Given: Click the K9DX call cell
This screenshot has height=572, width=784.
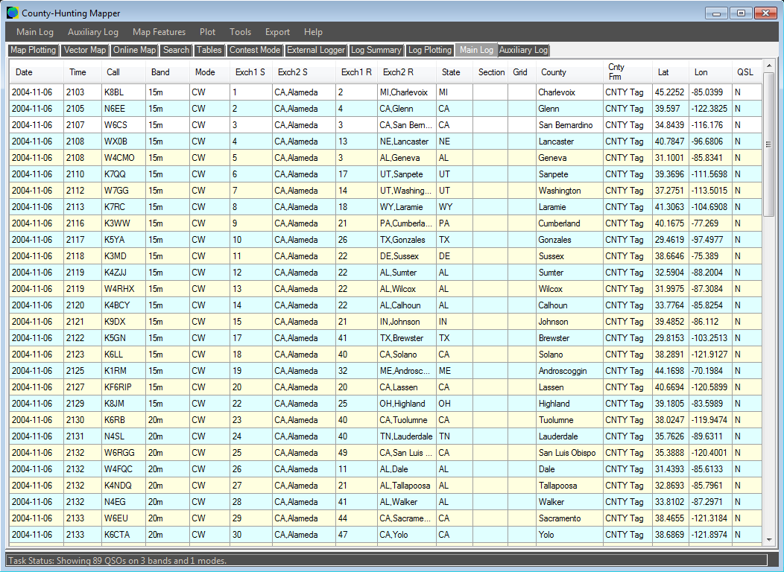Looking at the screenshot, I should [x=124, y=322].
